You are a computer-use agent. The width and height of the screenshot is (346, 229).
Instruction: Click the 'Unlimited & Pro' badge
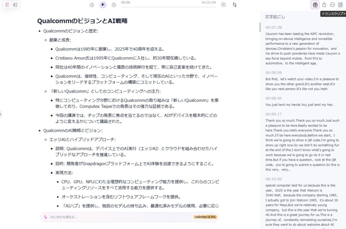point(205,217)
